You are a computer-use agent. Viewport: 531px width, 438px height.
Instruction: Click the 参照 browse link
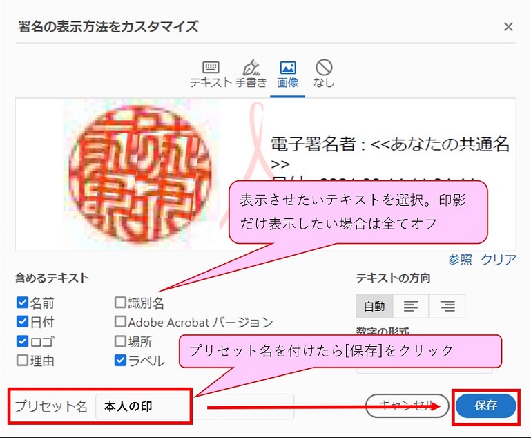(x=460, y=260)
